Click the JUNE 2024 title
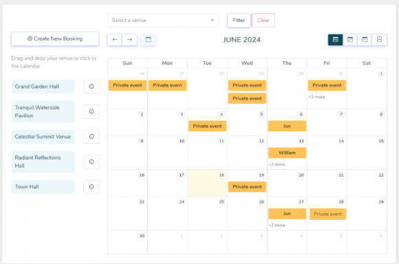The width and height of the screenshot is (399, 264). pyautogui.click(x=241, y=40)
